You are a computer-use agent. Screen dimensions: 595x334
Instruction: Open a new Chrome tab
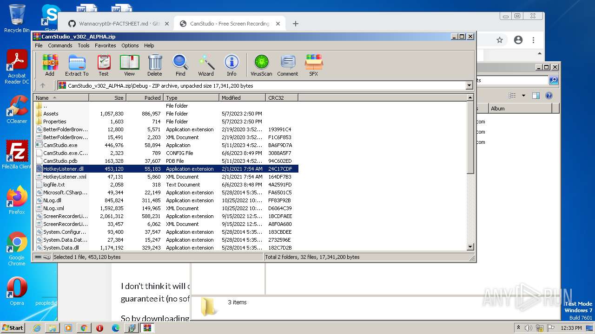[x=295, y=24]
